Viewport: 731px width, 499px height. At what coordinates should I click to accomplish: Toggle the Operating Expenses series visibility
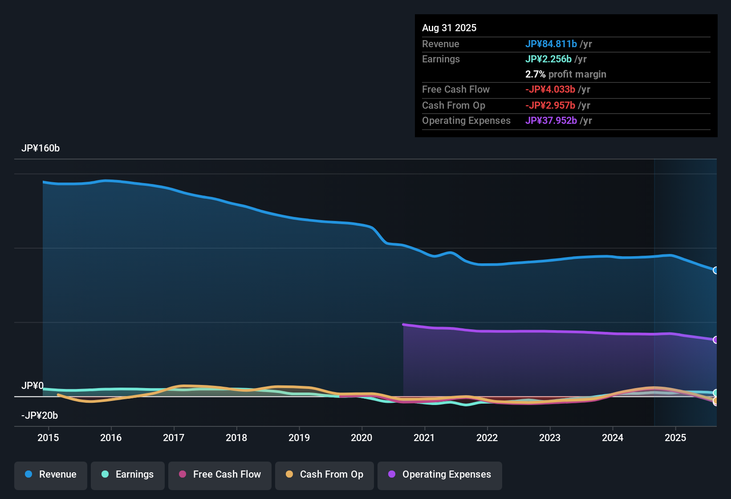pos(439,474)
